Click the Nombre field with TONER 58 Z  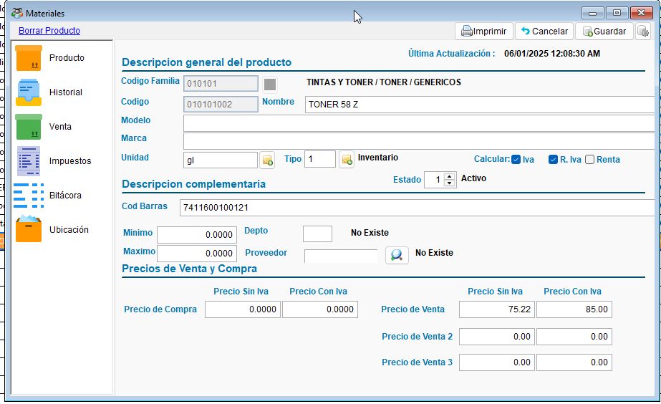click(480, 105)
